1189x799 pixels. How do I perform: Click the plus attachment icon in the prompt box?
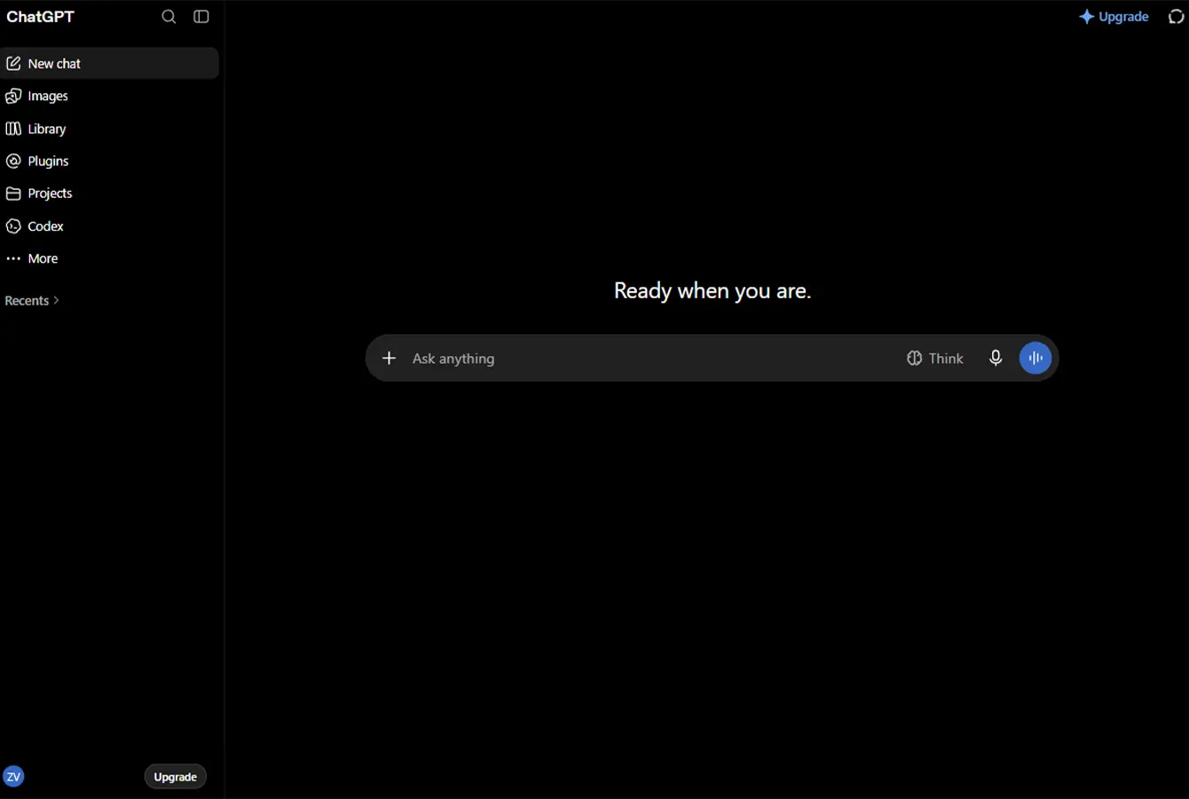[x=389, y=358]
